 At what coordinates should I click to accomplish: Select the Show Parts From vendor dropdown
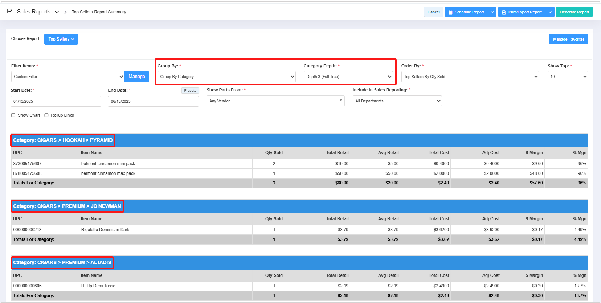[x=275, y=101]
